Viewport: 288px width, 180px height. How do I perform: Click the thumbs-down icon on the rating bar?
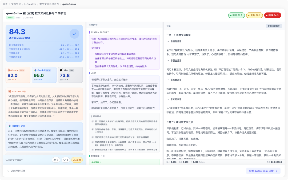64,160
